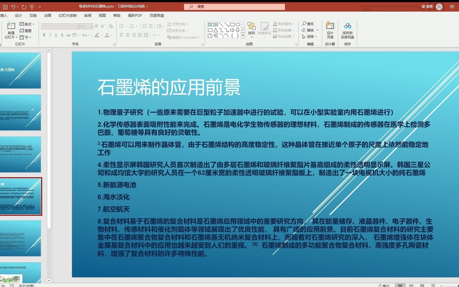The image size is (459, 287).
Task: Justify text alignment
Action: coord(140,35)
